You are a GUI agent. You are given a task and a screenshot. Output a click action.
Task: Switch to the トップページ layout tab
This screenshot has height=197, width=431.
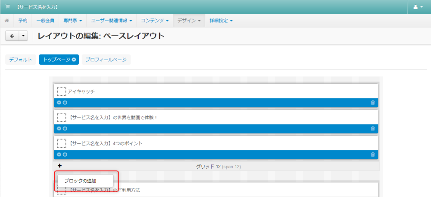[x=59, y=60]
